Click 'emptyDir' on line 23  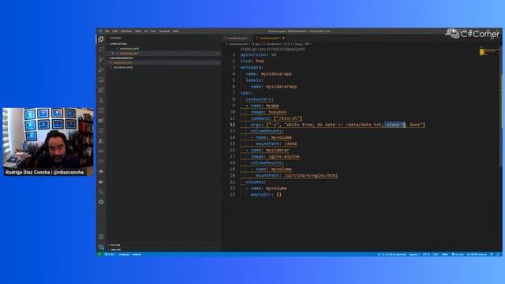[262, 195]
